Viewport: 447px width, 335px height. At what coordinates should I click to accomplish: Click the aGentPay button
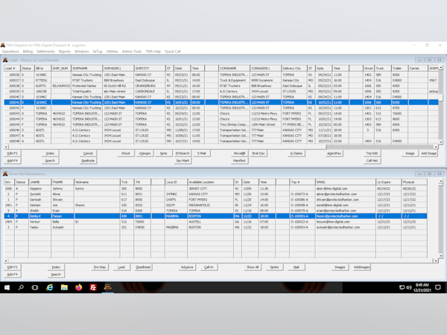(x=334, y=153)
